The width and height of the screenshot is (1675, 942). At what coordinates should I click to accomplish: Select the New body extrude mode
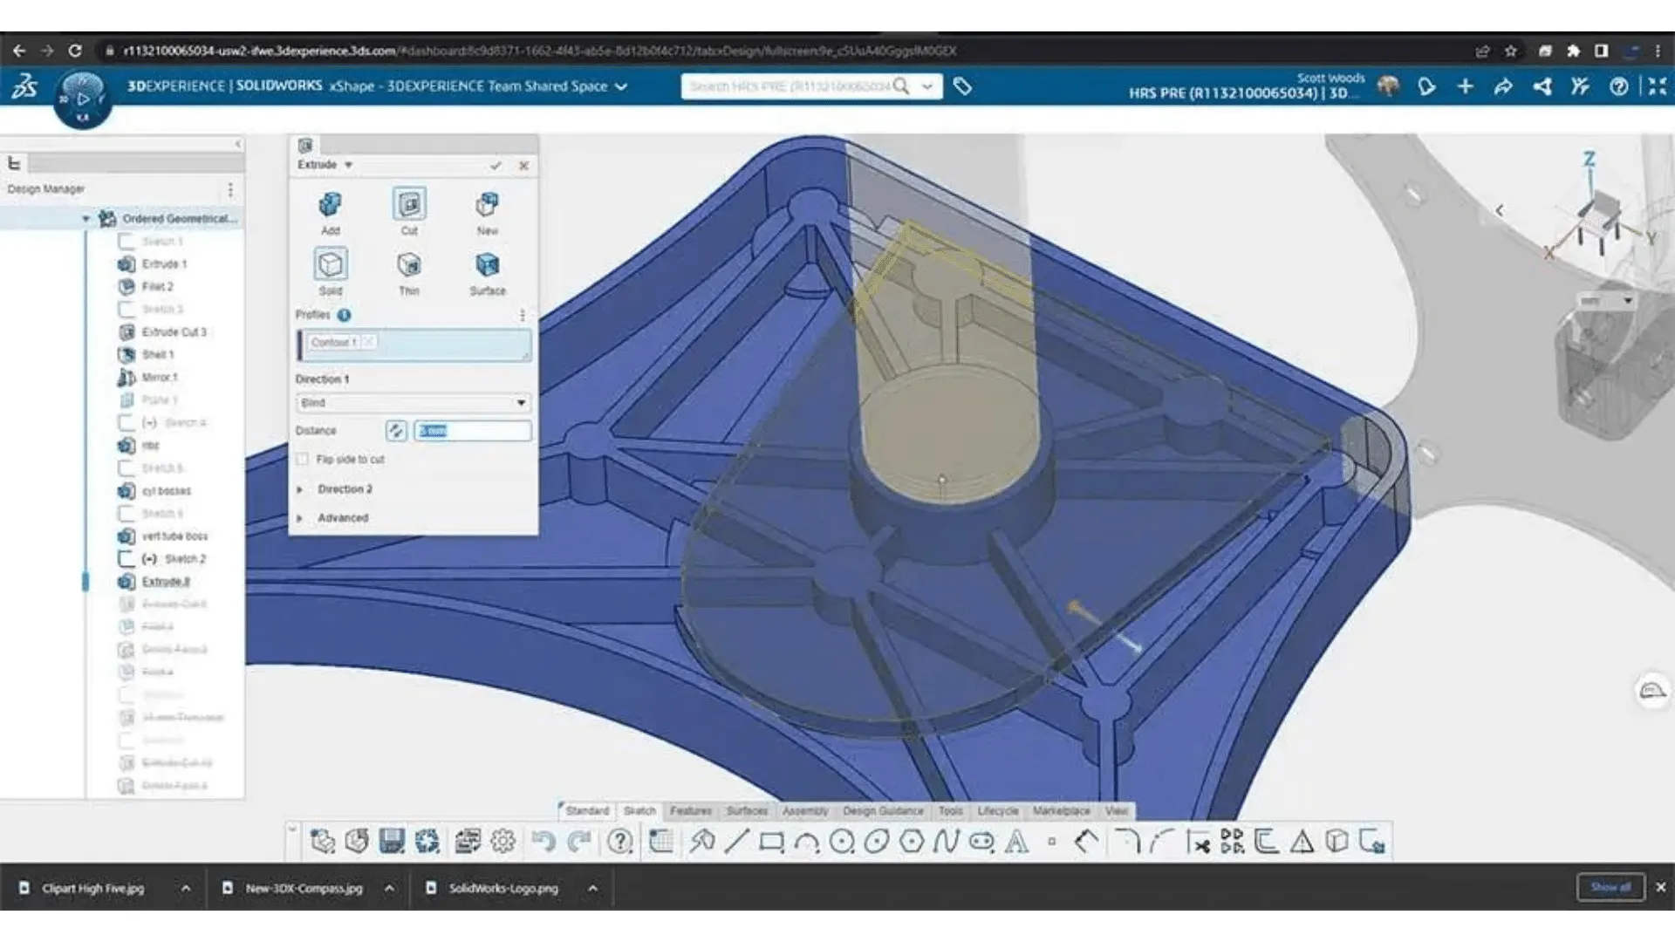click(487, 213)
